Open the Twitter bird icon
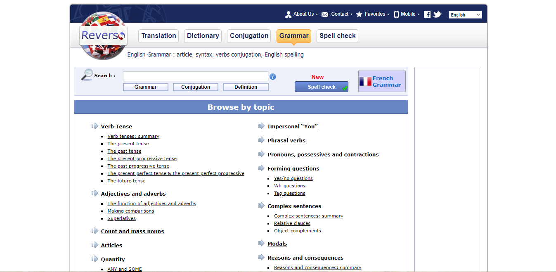The image size is (556, 272). click(x=437, y=14)
